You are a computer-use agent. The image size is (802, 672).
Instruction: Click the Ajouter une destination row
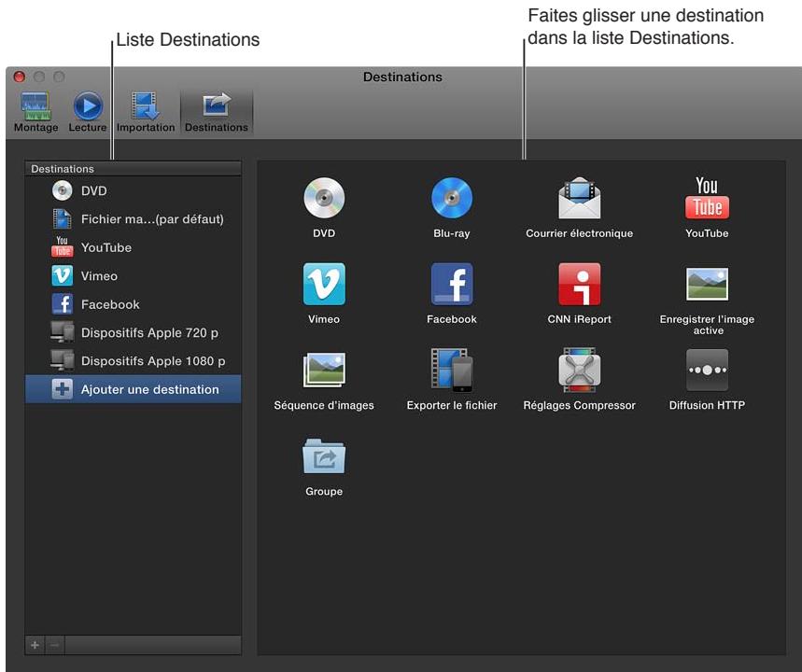click(x=133, y=389)
